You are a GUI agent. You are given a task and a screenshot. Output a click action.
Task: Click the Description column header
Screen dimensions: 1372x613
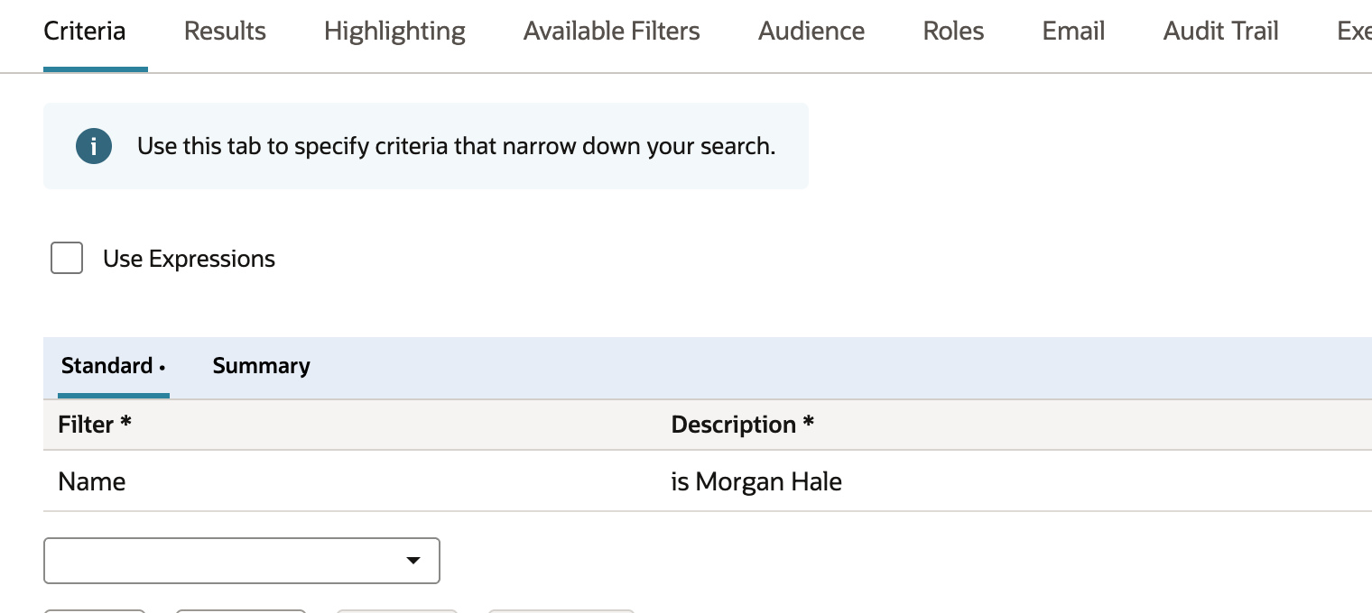[742, 425]
